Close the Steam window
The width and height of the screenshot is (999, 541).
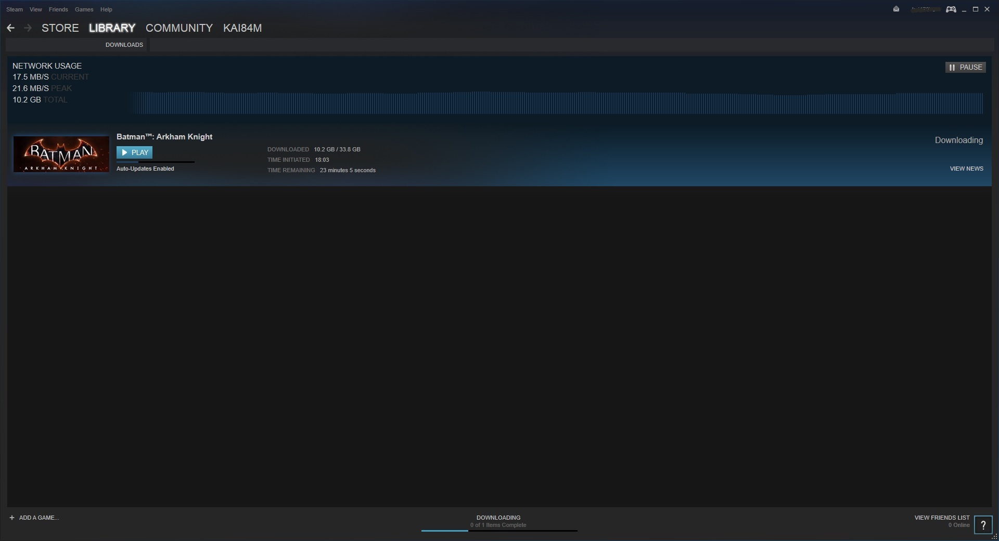tap(987, 9)
